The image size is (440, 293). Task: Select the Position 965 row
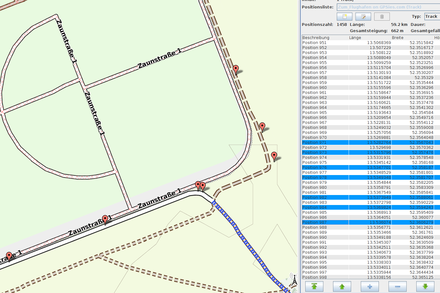click(371, 113)
